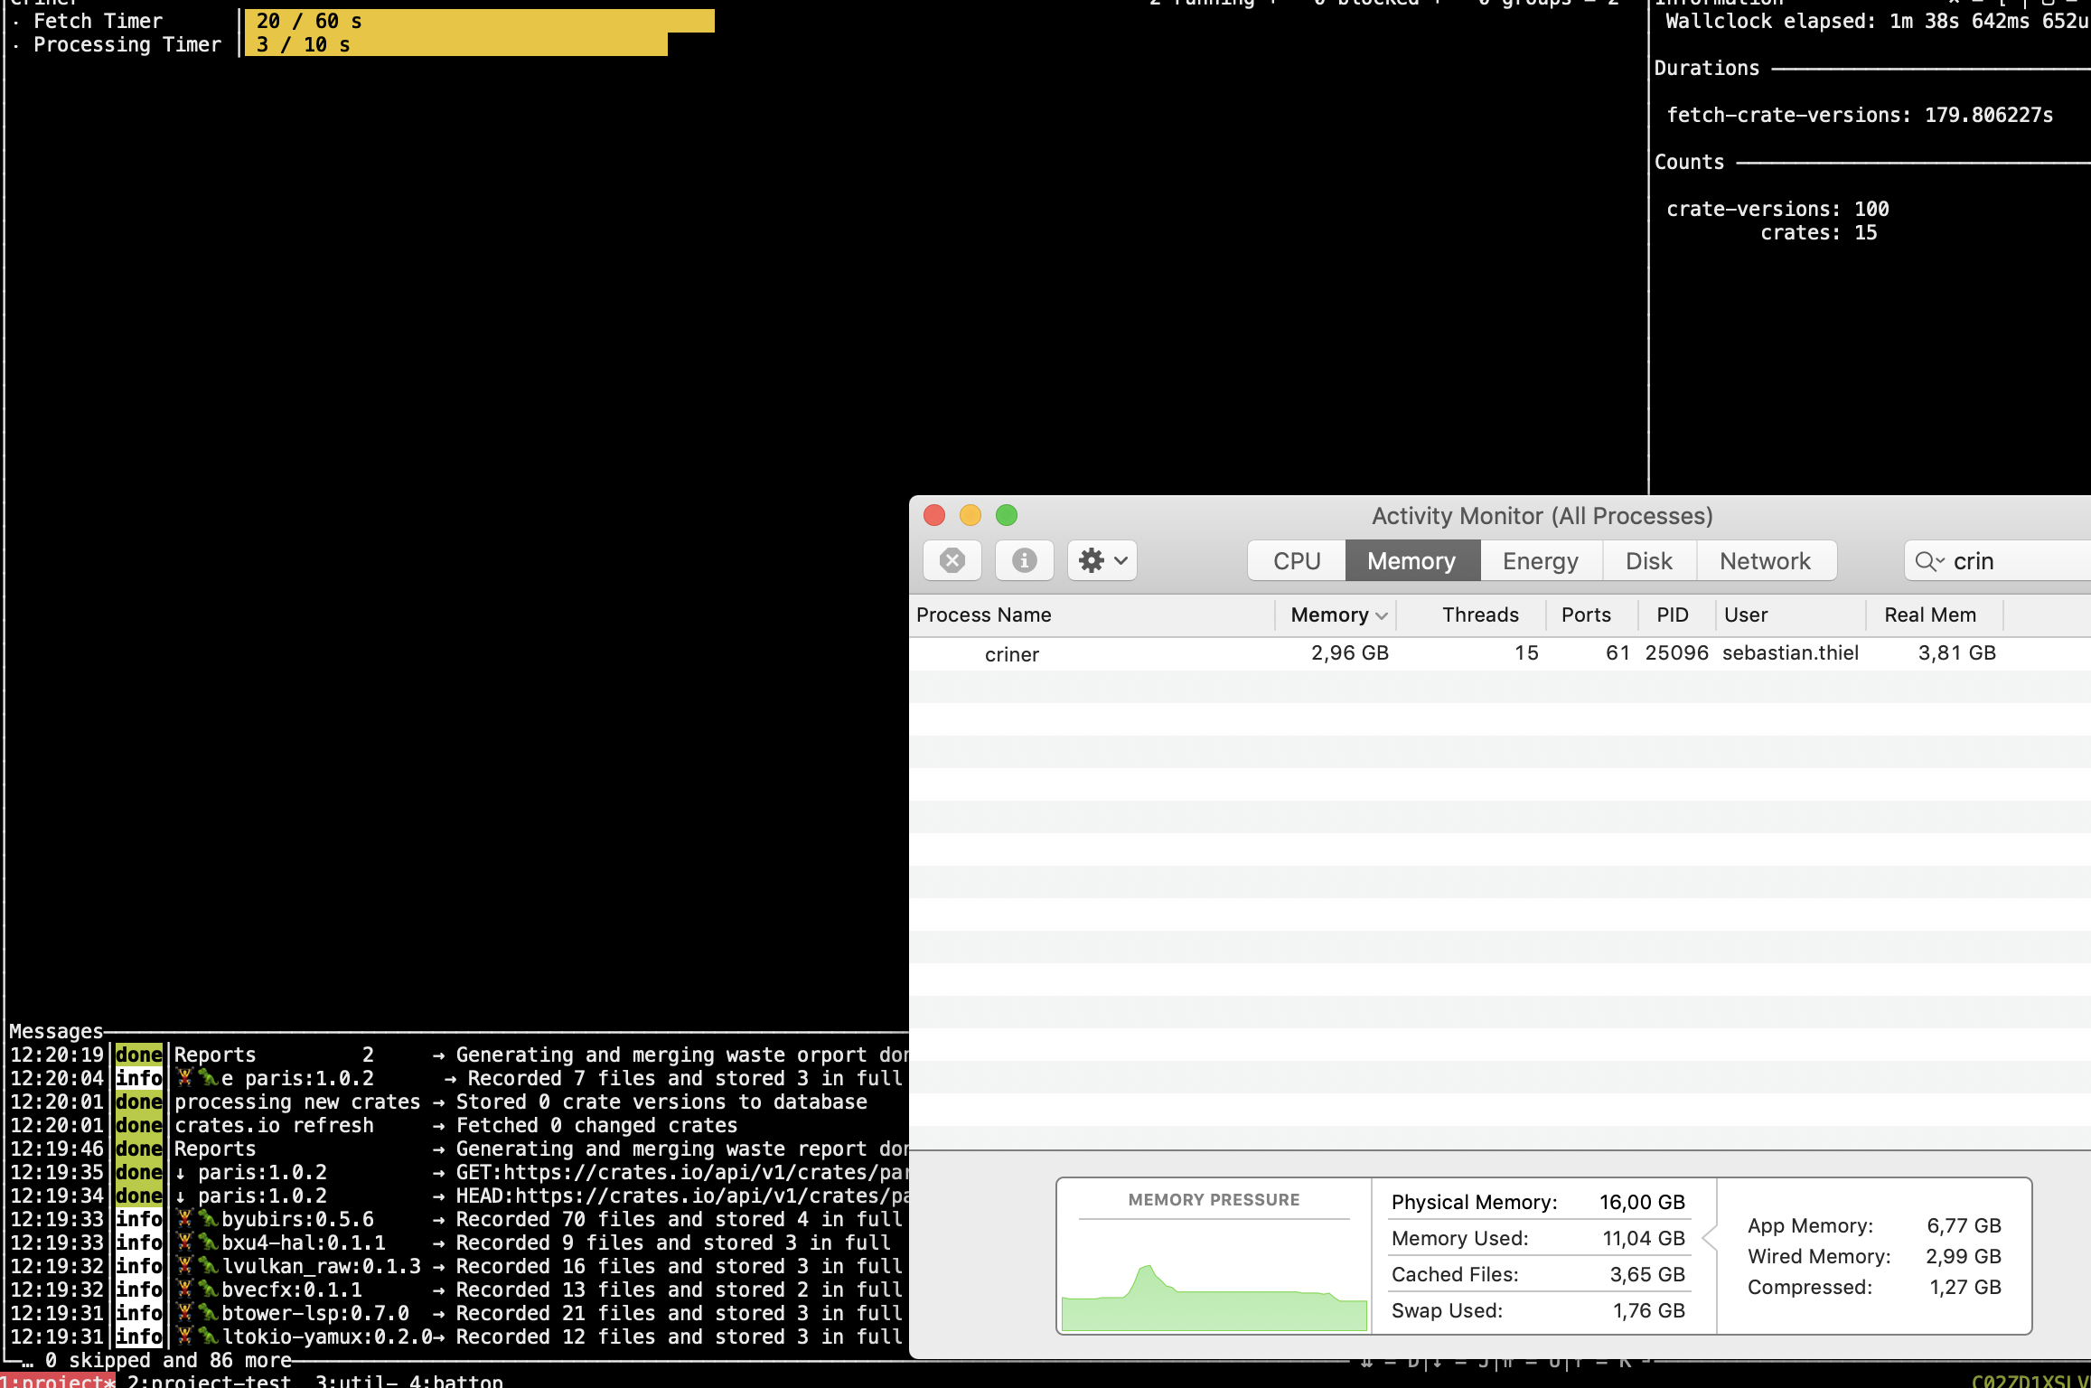Switch to the CPU tab
This screenshot has height=1388, width=2091.
(1295, 560)
